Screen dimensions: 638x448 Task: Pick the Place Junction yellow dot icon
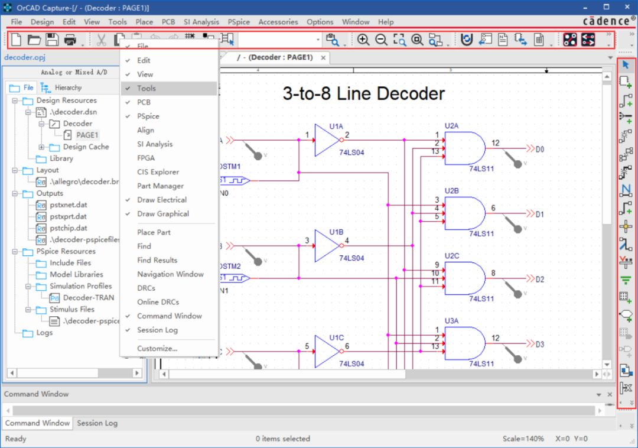[626, 226]
